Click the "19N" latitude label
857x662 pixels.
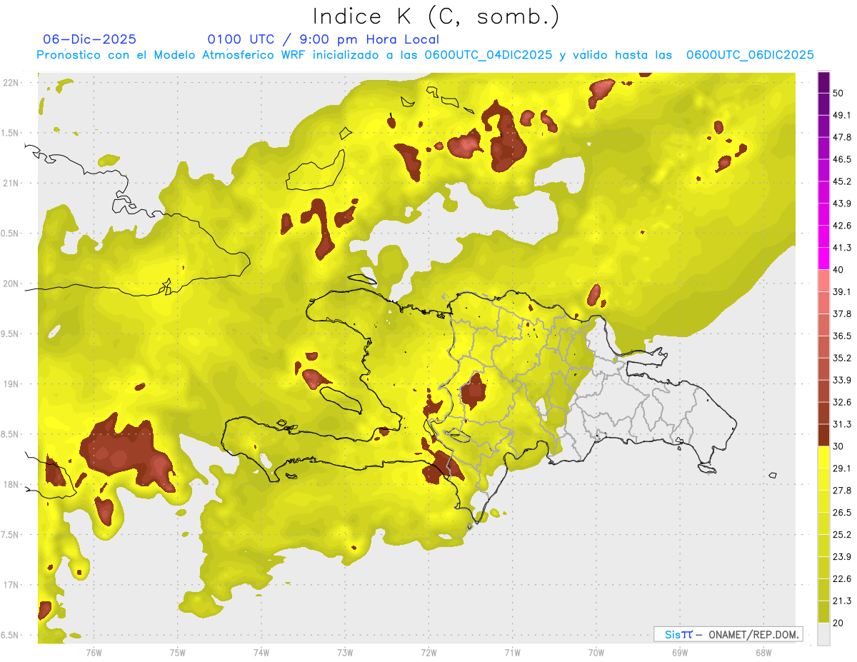click(x=11, y=384)
